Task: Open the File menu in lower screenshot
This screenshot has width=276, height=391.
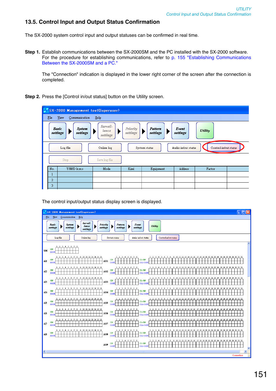Action: tap(47, 217)
